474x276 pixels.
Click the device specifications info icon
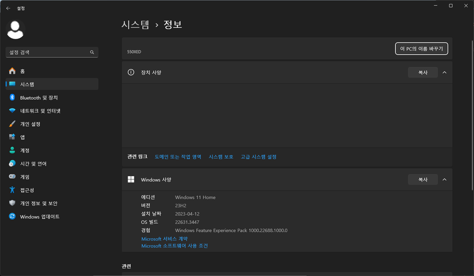click(x=131, y=73)
